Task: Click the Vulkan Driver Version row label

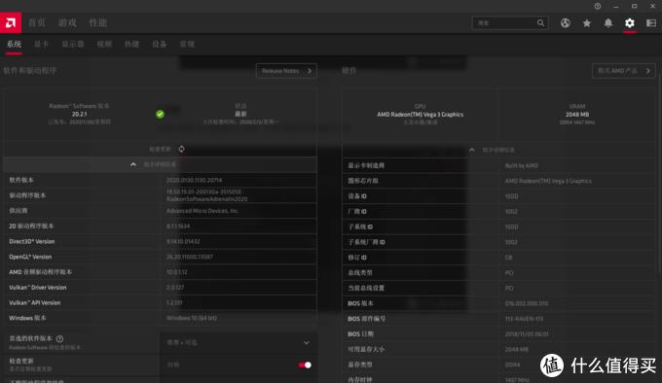Action: [38, 288]
